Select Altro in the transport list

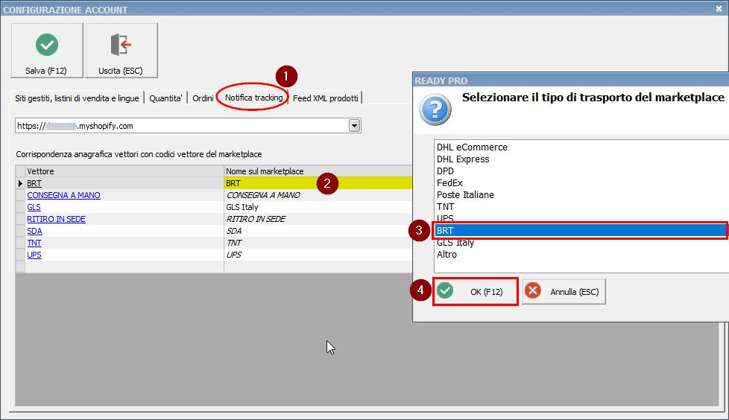tap(447, 255)
